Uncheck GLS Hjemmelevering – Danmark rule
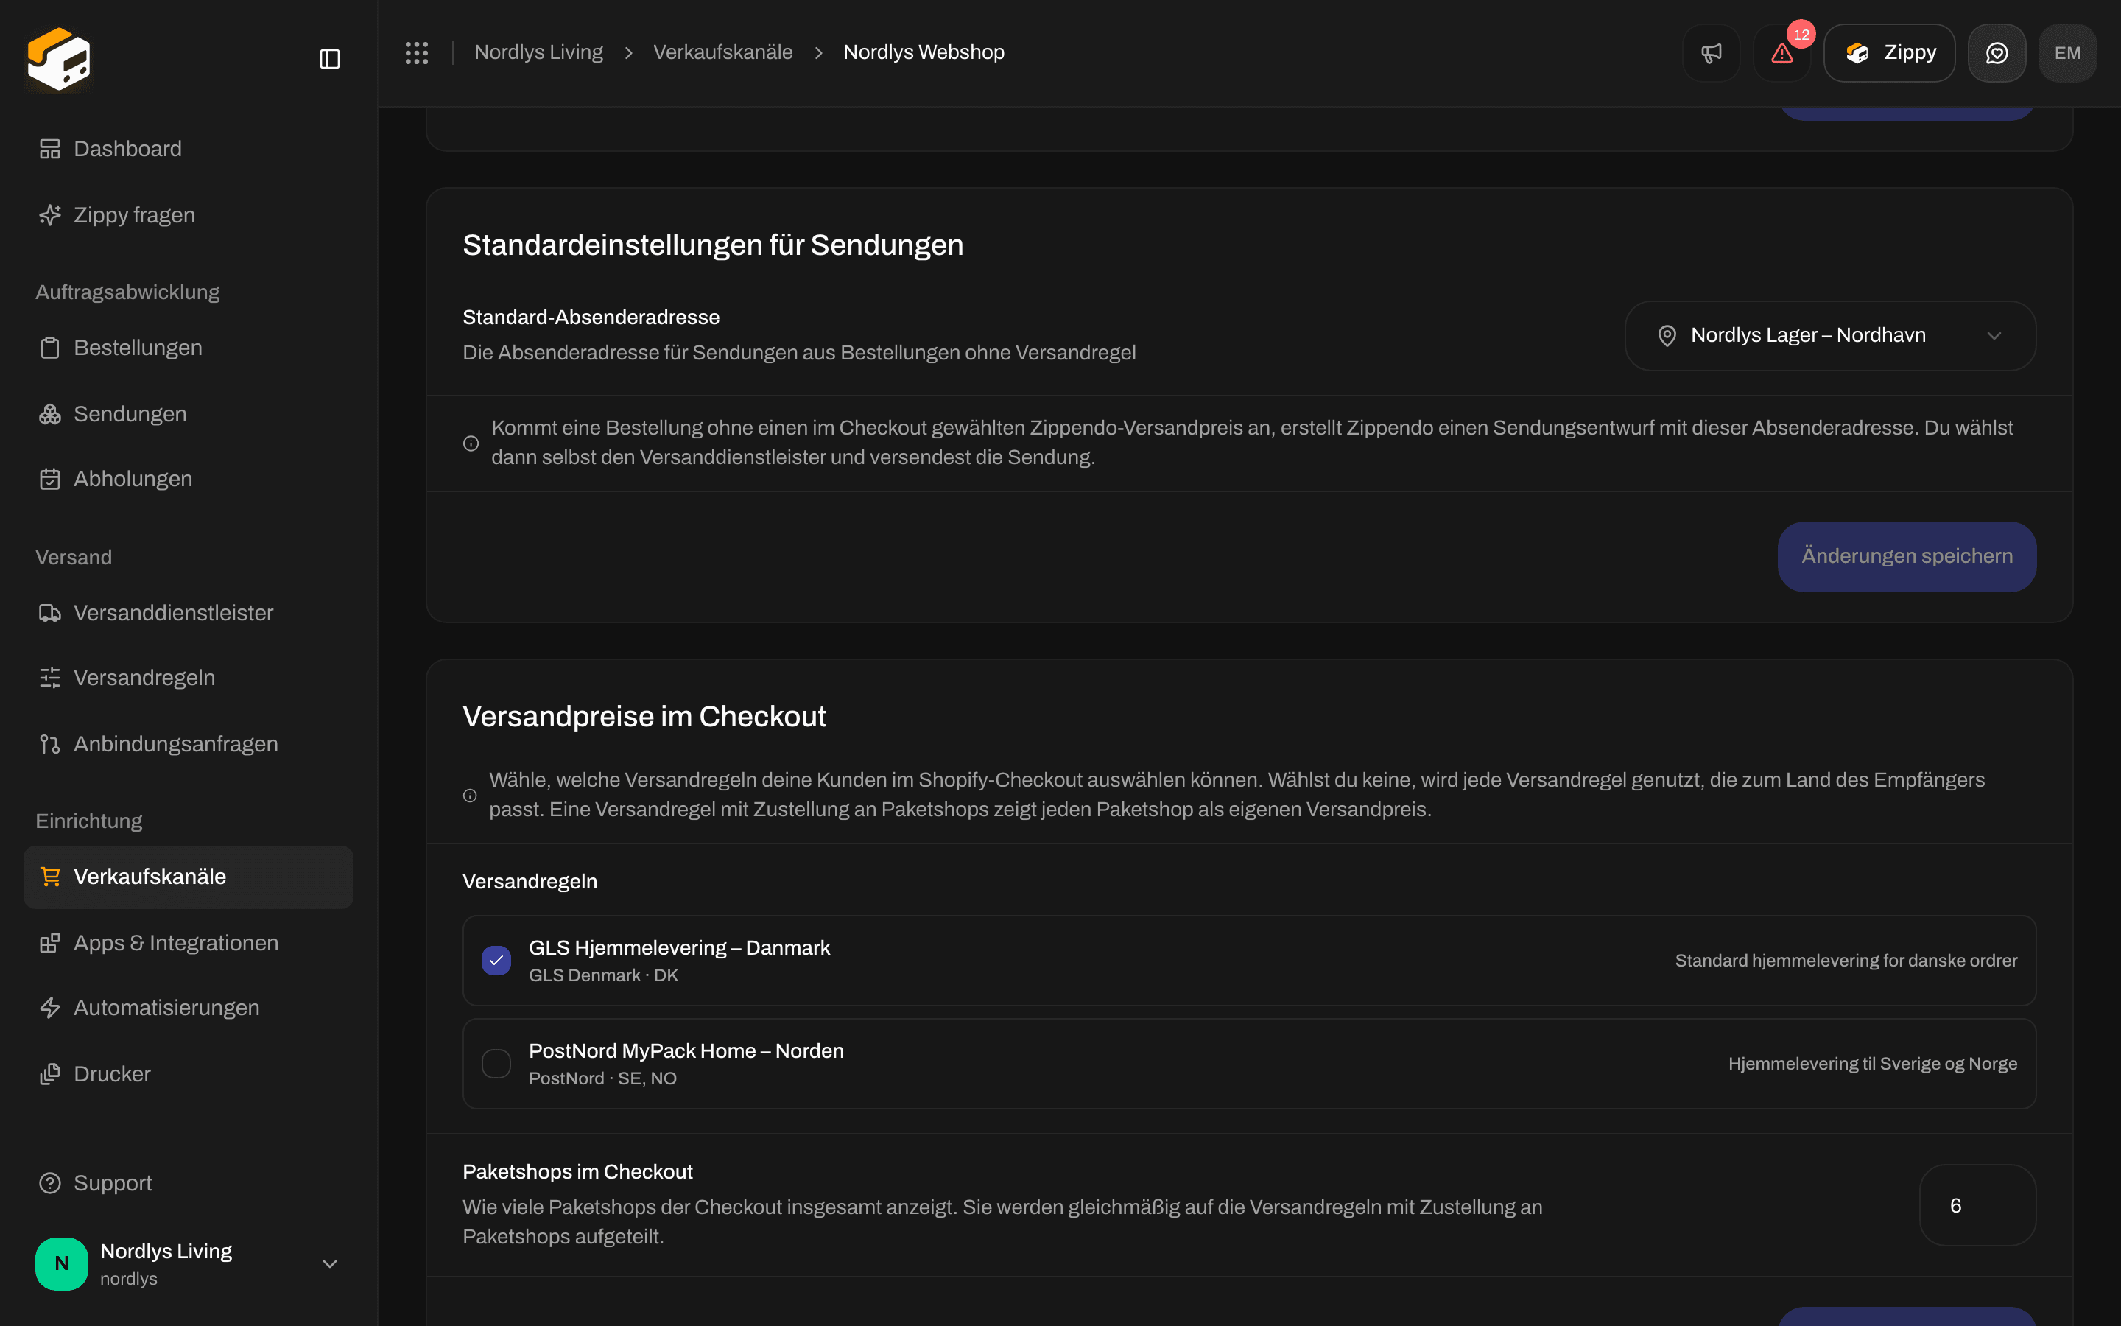The width and height of the screenshot is (2121, 1326). [496, 961]
